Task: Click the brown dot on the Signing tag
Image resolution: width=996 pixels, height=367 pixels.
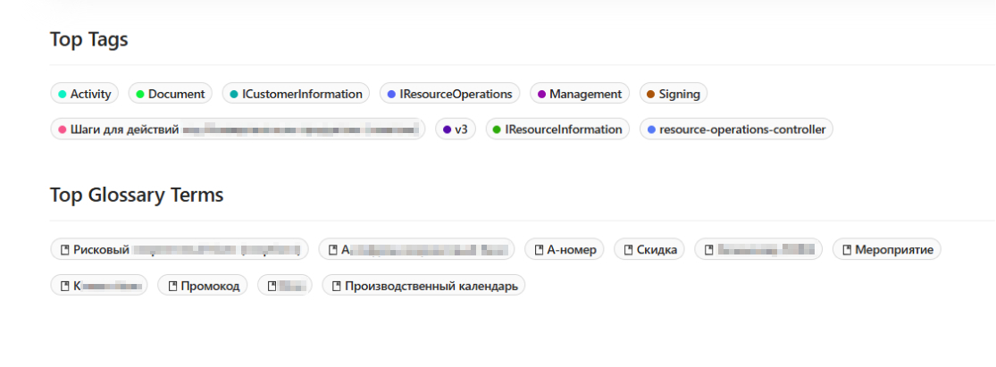Action: [x=650, y=94]
